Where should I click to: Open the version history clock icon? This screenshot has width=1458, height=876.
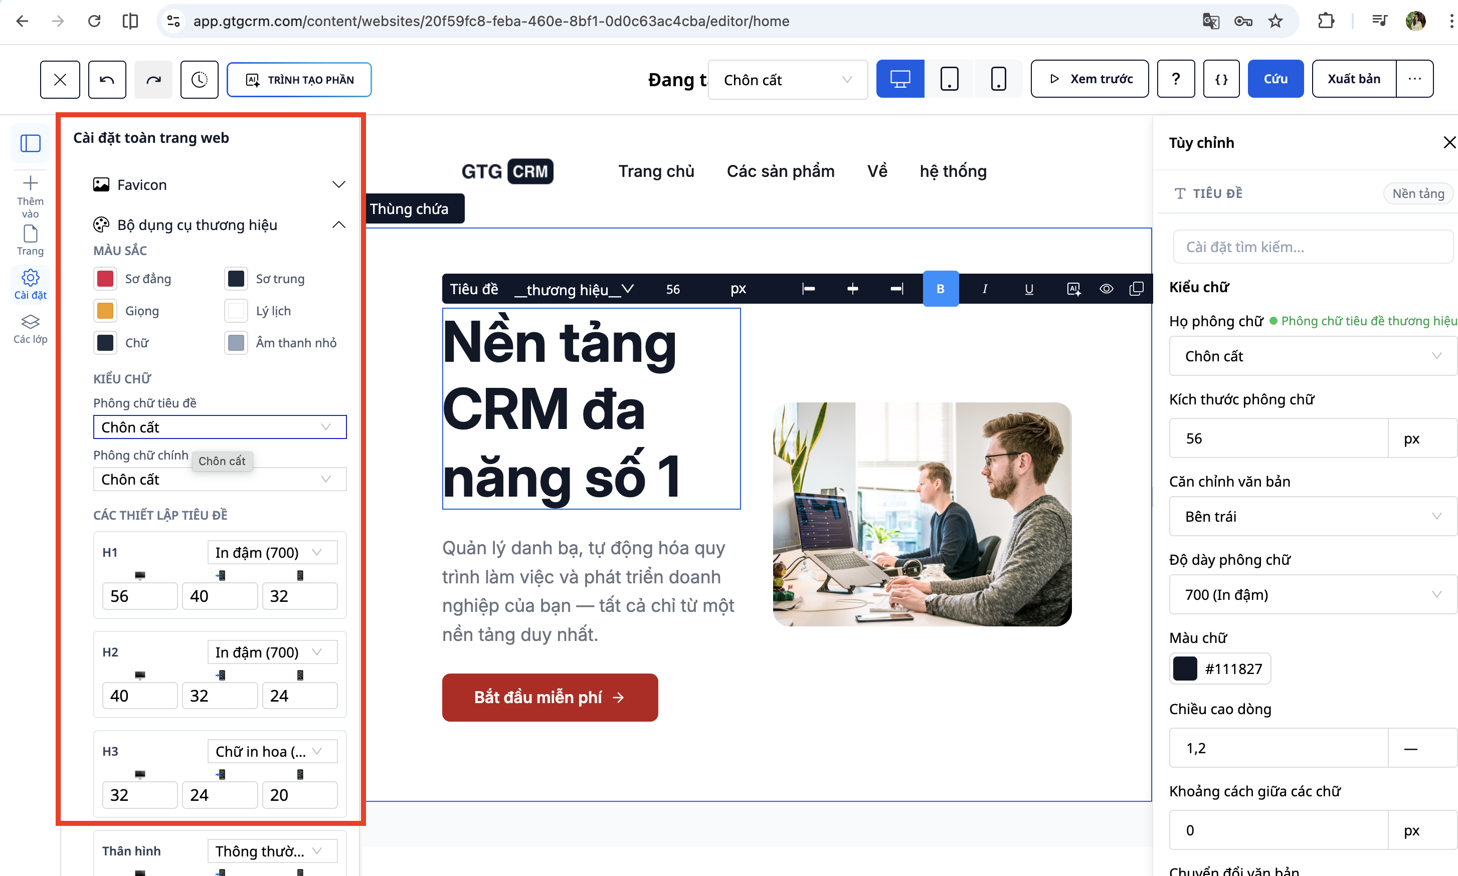click(x=199, y=79)
